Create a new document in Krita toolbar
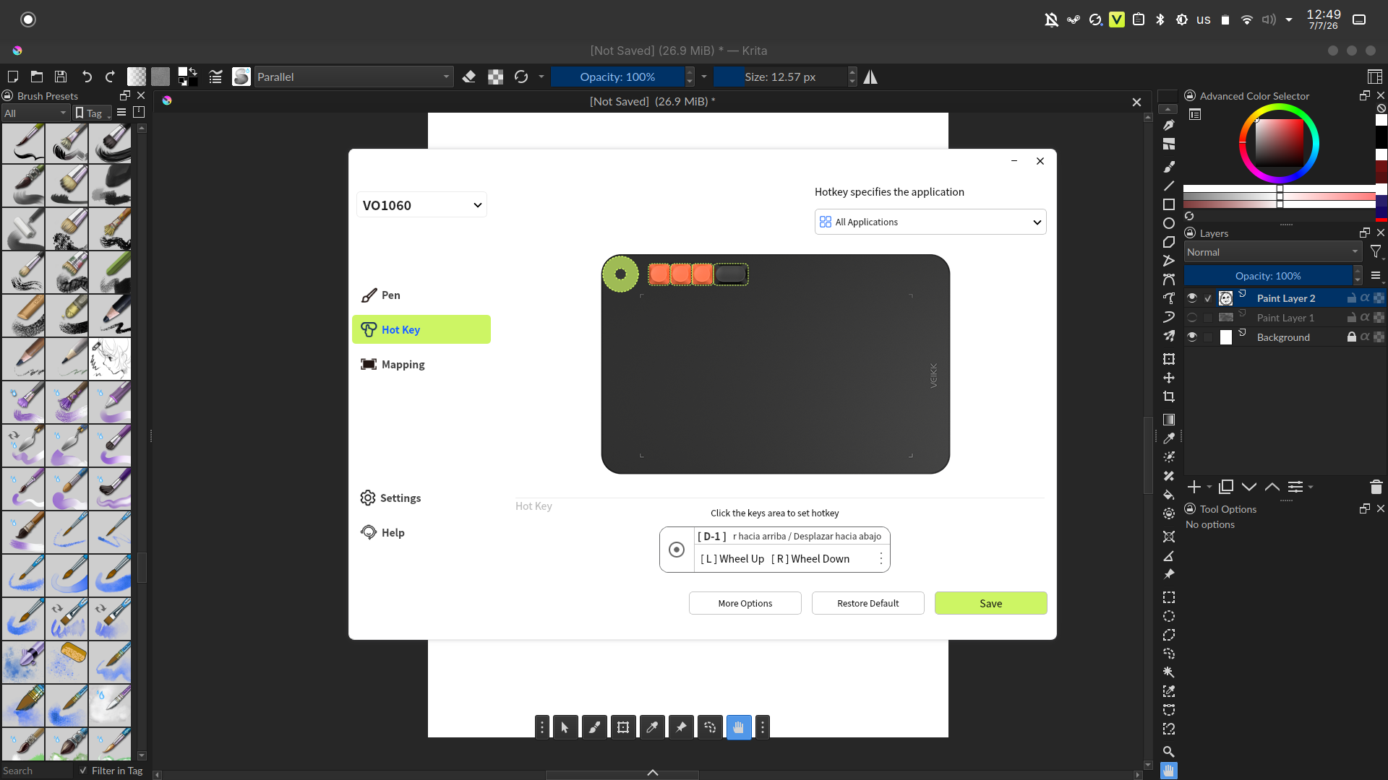Image resolution: width=1388 pixels, height=780 pixels. [12, 77]
